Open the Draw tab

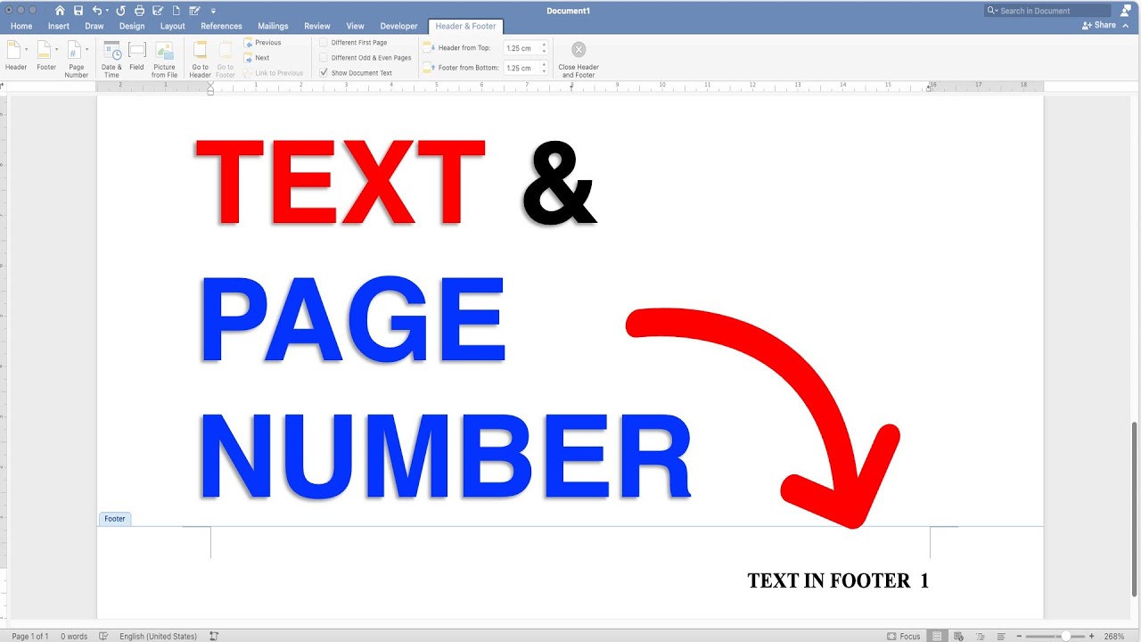[94, 26]
